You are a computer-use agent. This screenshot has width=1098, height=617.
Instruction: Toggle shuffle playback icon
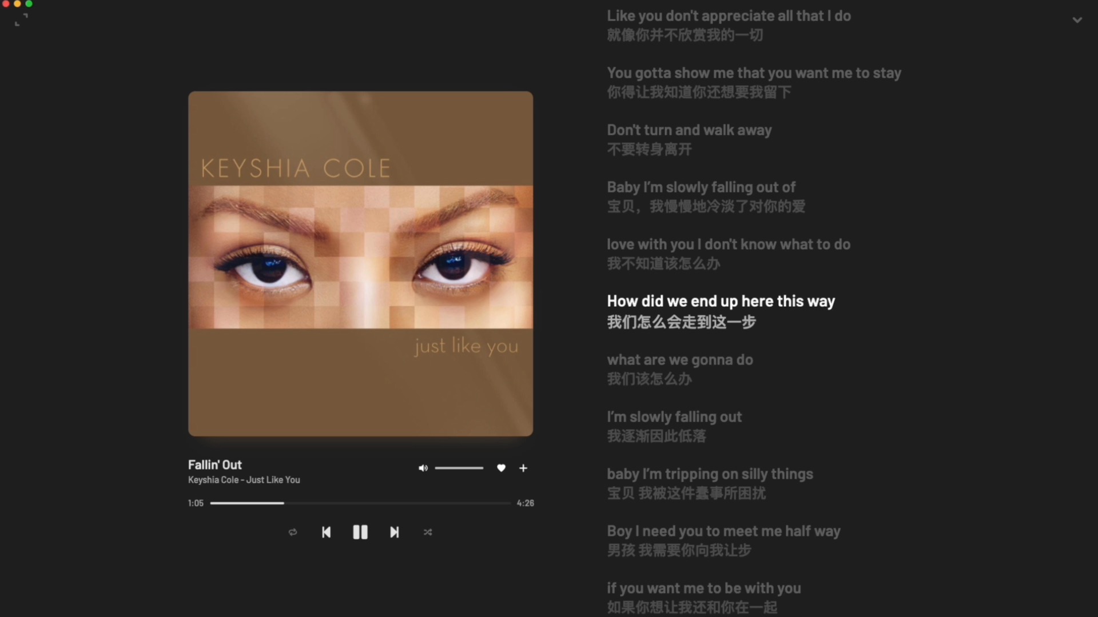point(428,532)
